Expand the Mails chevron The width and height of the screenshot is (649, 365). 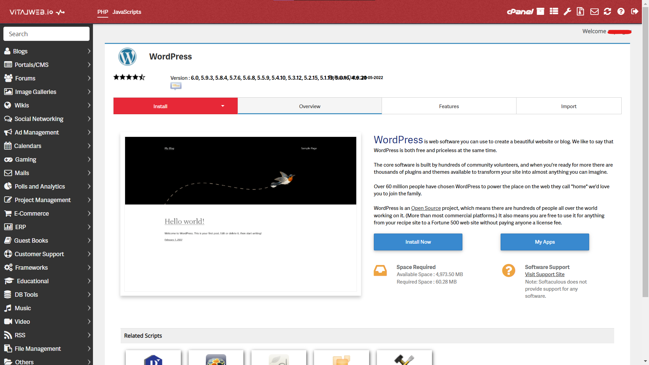(89, 173)
